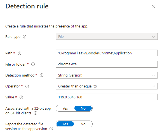Click the app version report info icon

51,129
